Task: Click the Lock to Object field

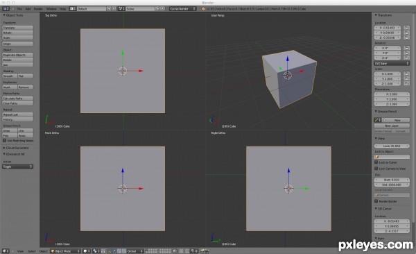Action: click(392, 157)
